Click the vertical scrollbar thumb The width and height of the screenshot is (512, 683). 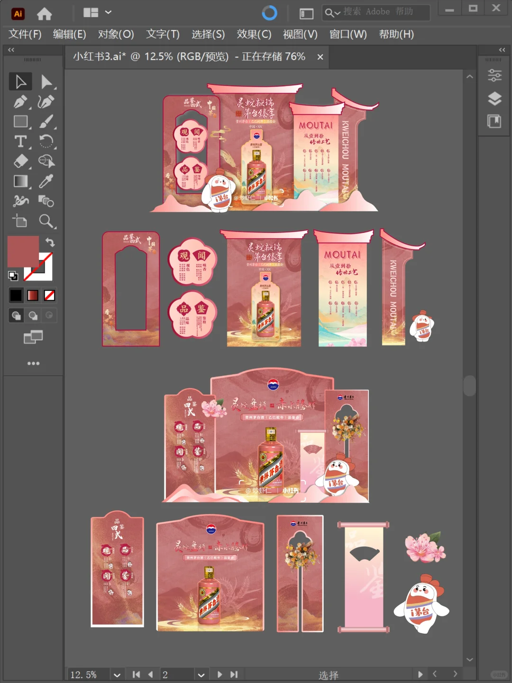(x=469, y=386)
